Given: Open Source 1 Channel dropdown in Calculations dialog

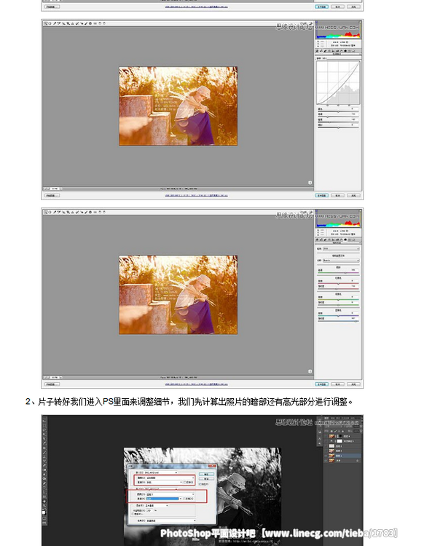Looking at the screenshot, I should [x=164, y=482].
